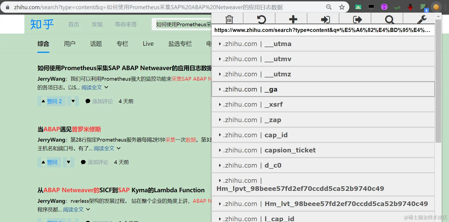This screenshot has height=222, width=449.
Task: Click 阅读全文 on third result
Action: click(x=73, y=210)
